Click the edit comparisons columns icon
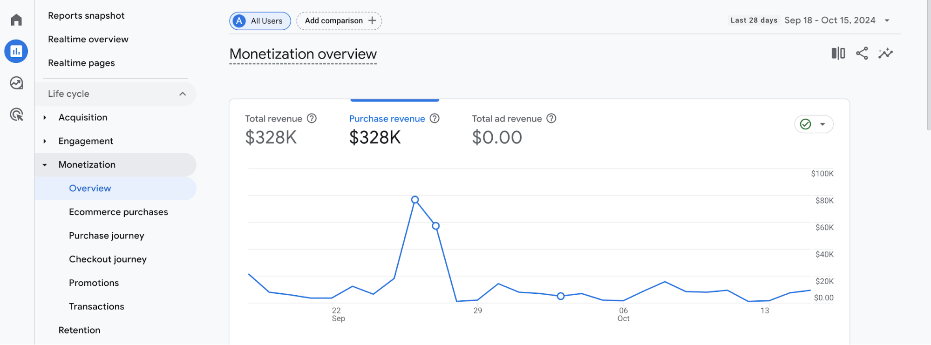The width and height of the screenshot is (931, 345). 838,53
